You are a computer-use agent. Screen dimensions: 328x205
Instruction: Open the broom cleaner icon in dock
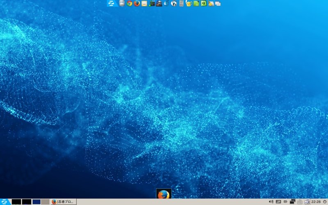tap(211, 4)
